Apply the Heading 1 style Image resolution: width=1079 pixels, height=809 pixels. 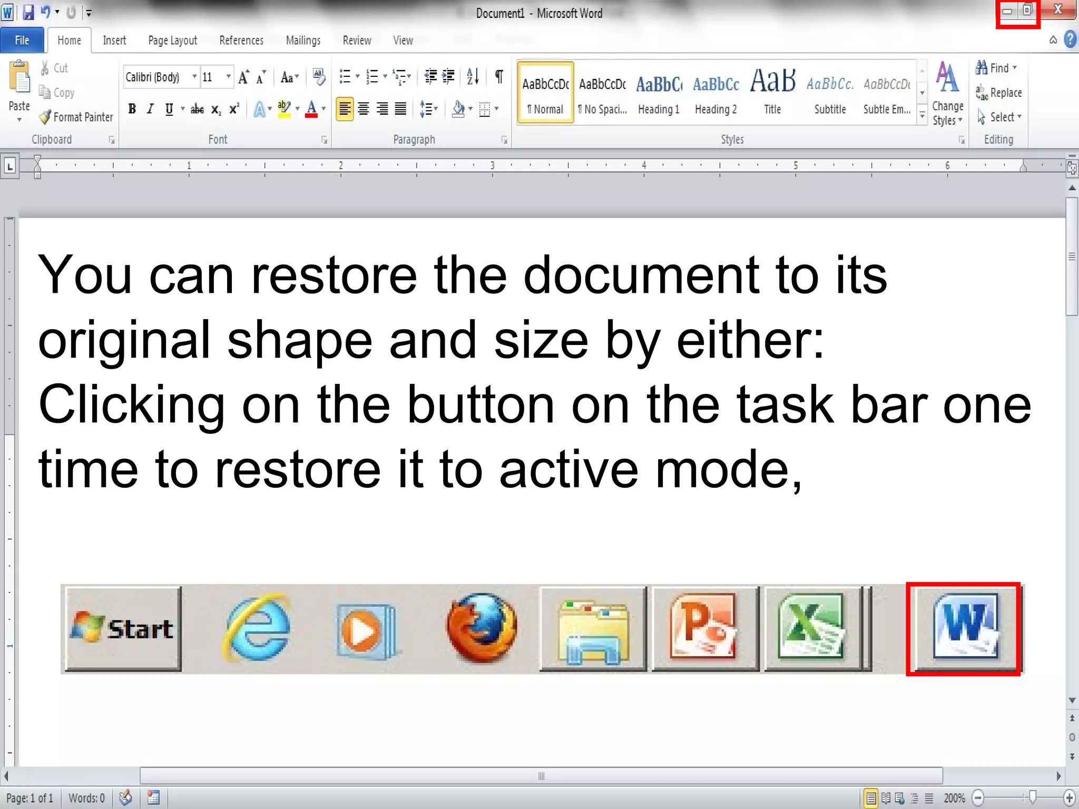(x=659, y=93)
